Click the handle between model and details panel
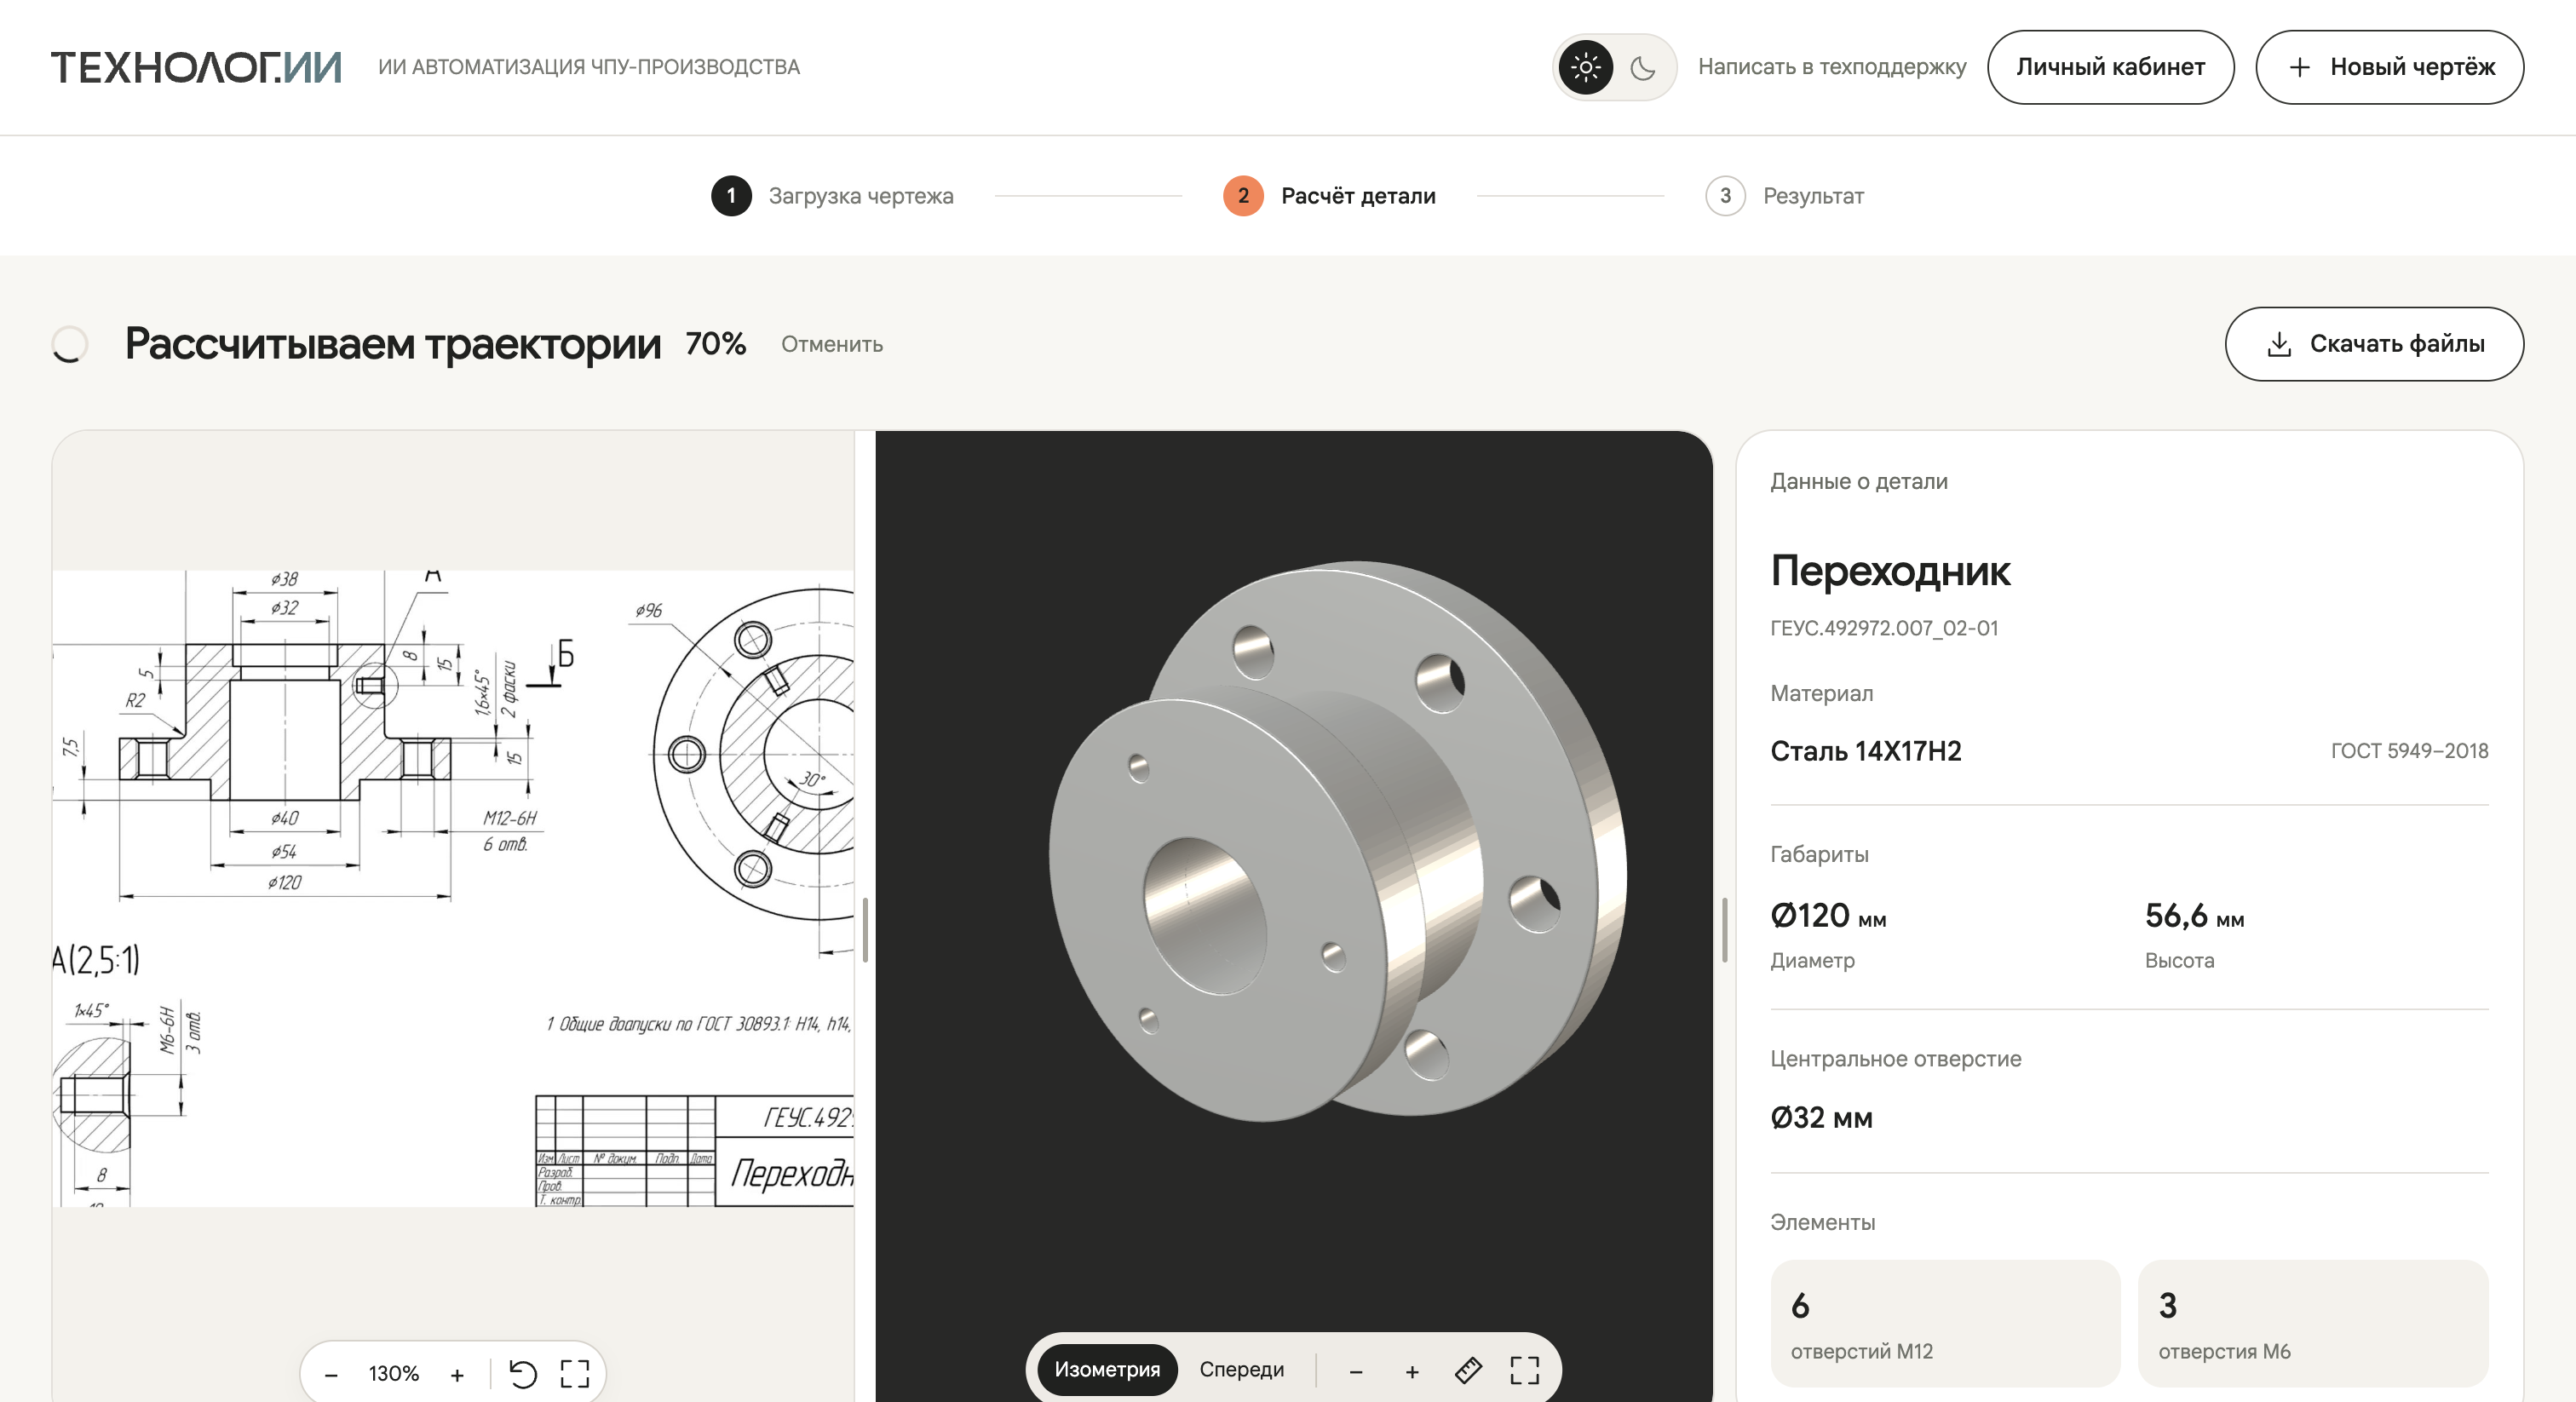This screenshot has height=1402, width=2576. click(x=1725, y=929)
